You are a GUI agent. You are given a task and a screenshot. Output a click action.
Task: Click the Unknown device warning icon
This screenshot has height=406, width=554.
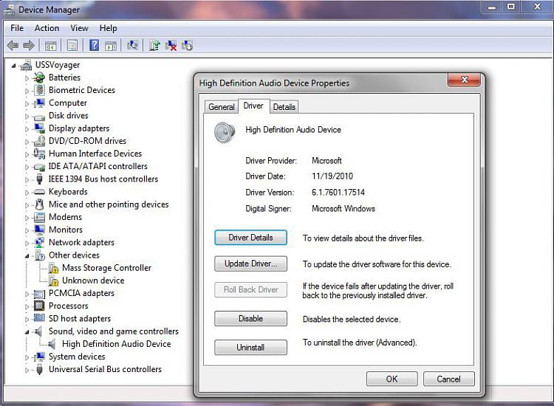(x=53, y=281)
